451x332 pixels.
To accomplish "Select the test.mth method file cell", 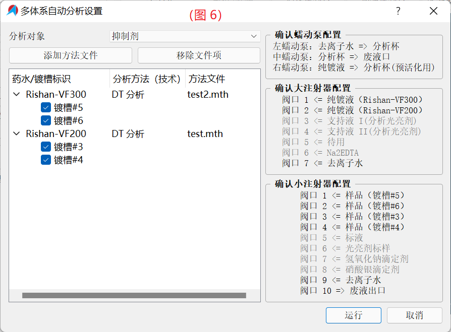I will (205, 134).
